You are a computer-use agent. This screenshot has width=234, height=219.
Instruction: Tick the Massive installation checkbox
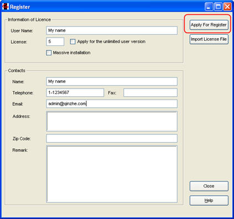(49, 53)
